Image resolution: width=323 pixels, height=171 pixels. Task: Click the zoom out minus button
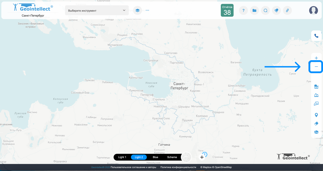pos(316,67)
